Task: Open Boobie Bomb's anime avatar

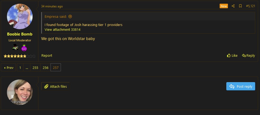Action: click(20, 16)
